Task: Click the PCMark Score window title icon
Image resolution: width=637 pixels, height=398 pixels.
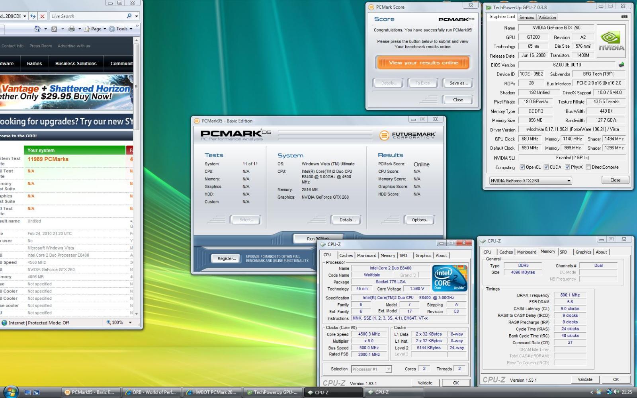Action: click(x=371, y=7)
